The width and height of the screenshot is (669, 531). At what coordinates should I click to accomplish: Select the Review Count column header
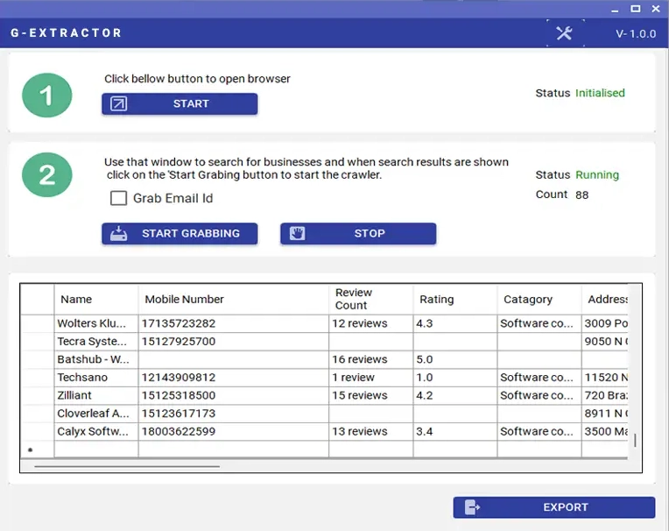(x=370, y=299)
